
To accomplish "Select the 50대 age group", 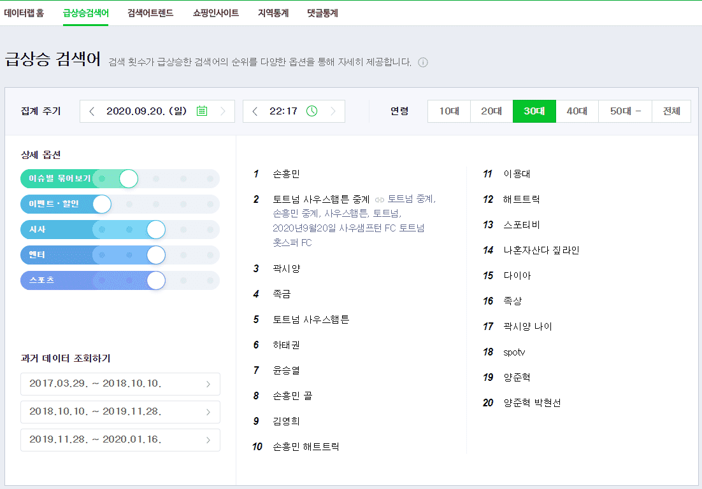I will (x=625, y=111).
